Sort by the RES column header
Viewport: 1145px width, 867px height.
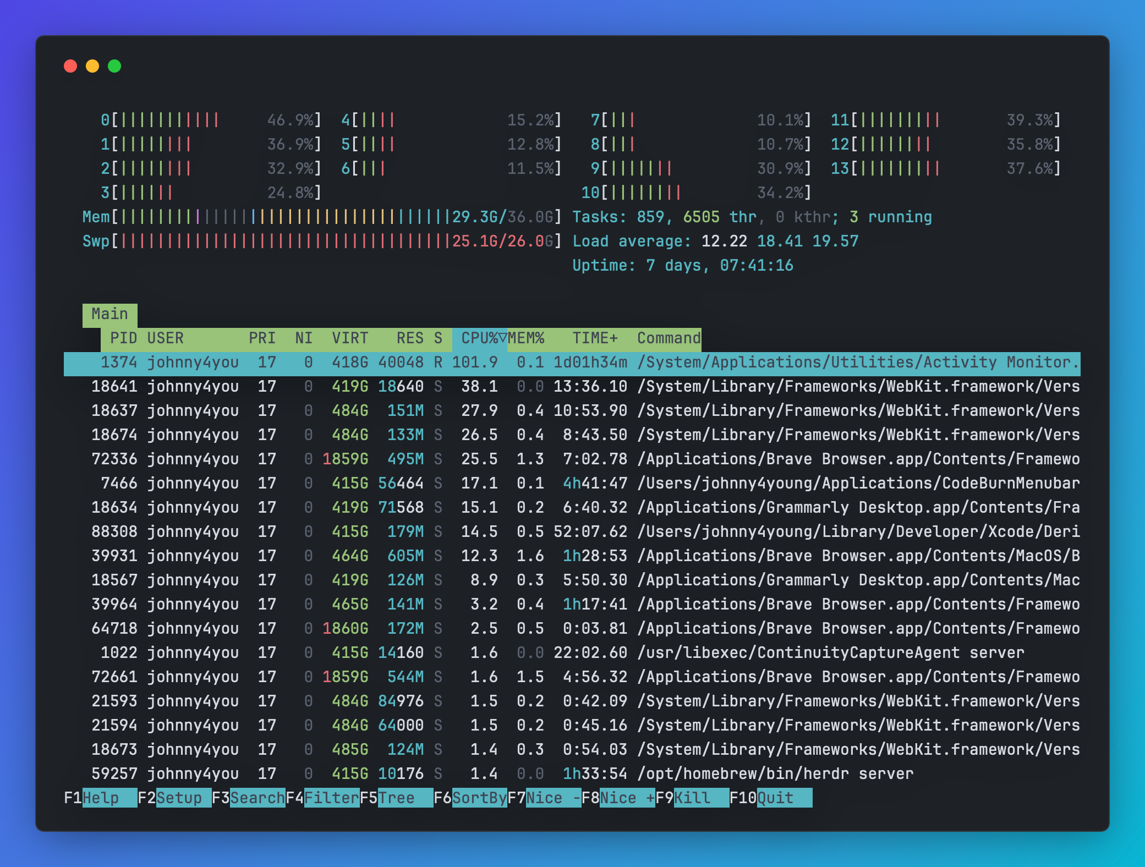[410, 339]
